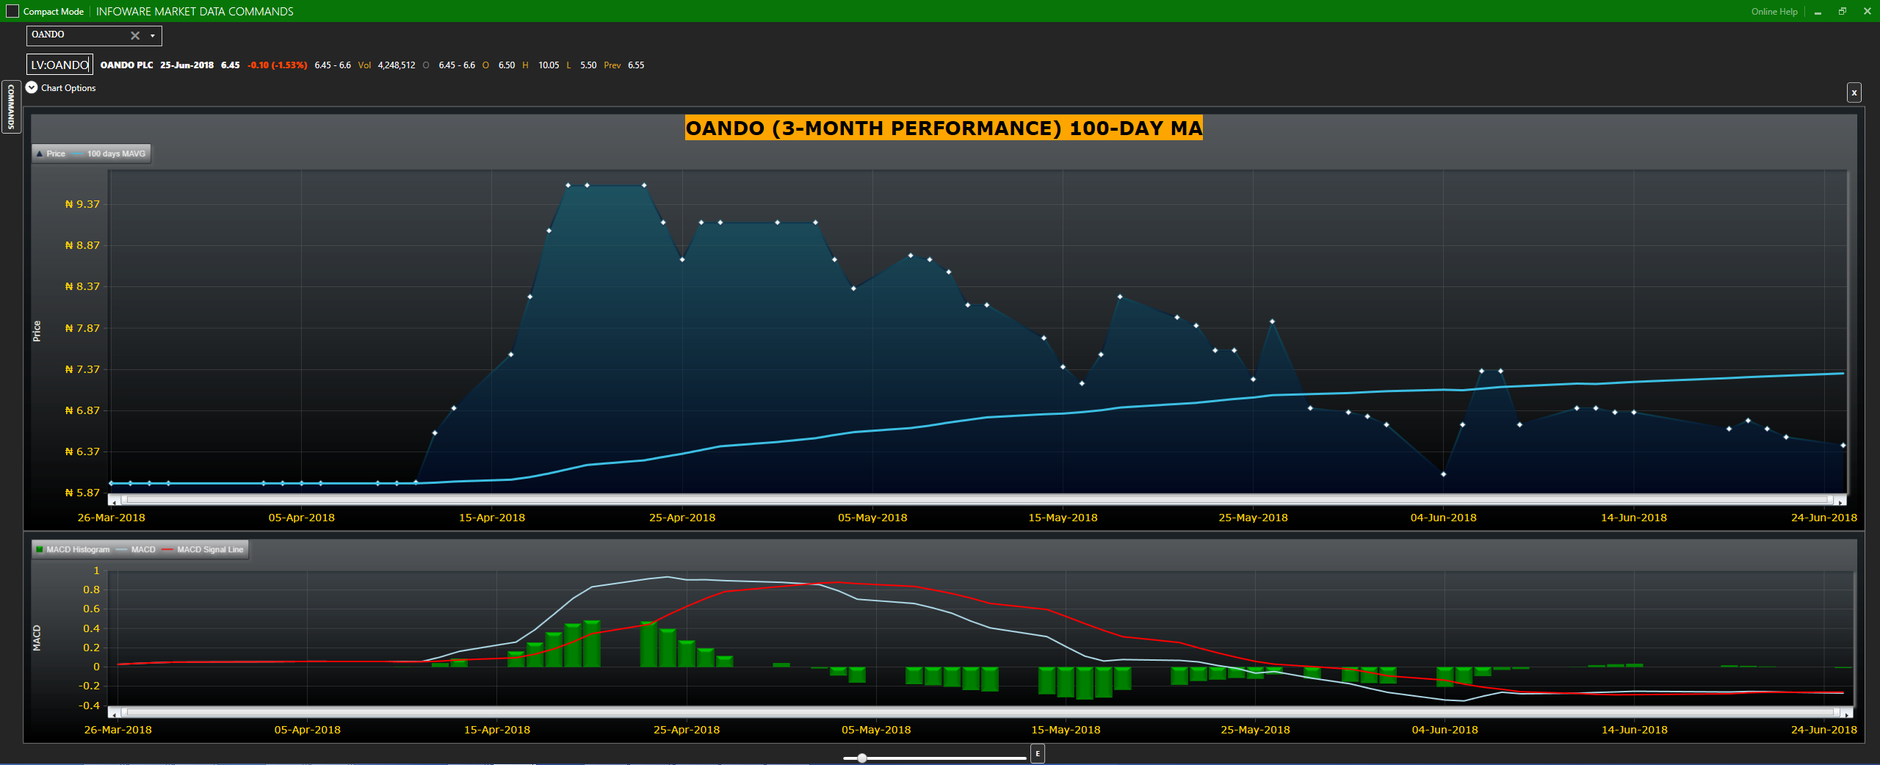Click the Prev close value 6.55

tap(636, 65)
